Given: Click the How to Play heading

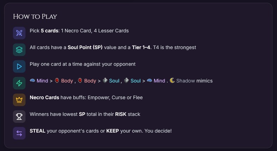Looking at the screenshot, I should coord(35,17).
